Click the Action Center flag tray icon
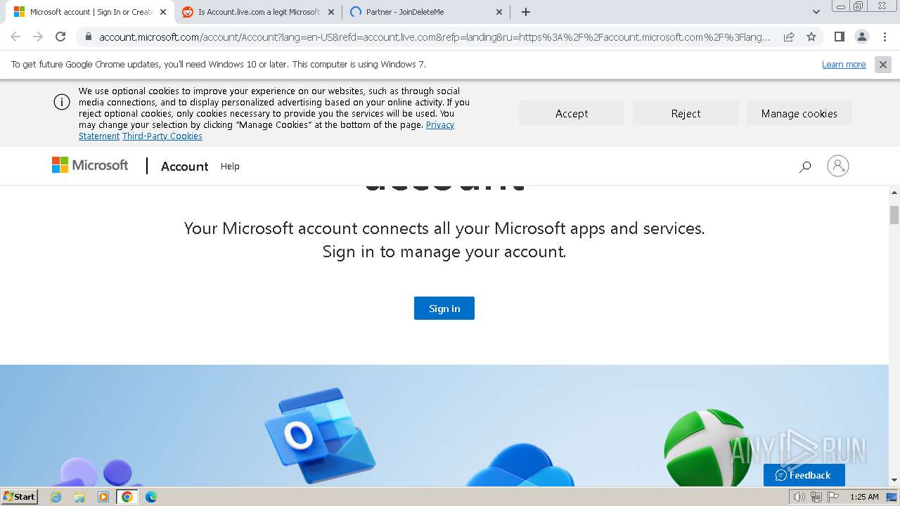The image size is (900, 506). [832, 497]
